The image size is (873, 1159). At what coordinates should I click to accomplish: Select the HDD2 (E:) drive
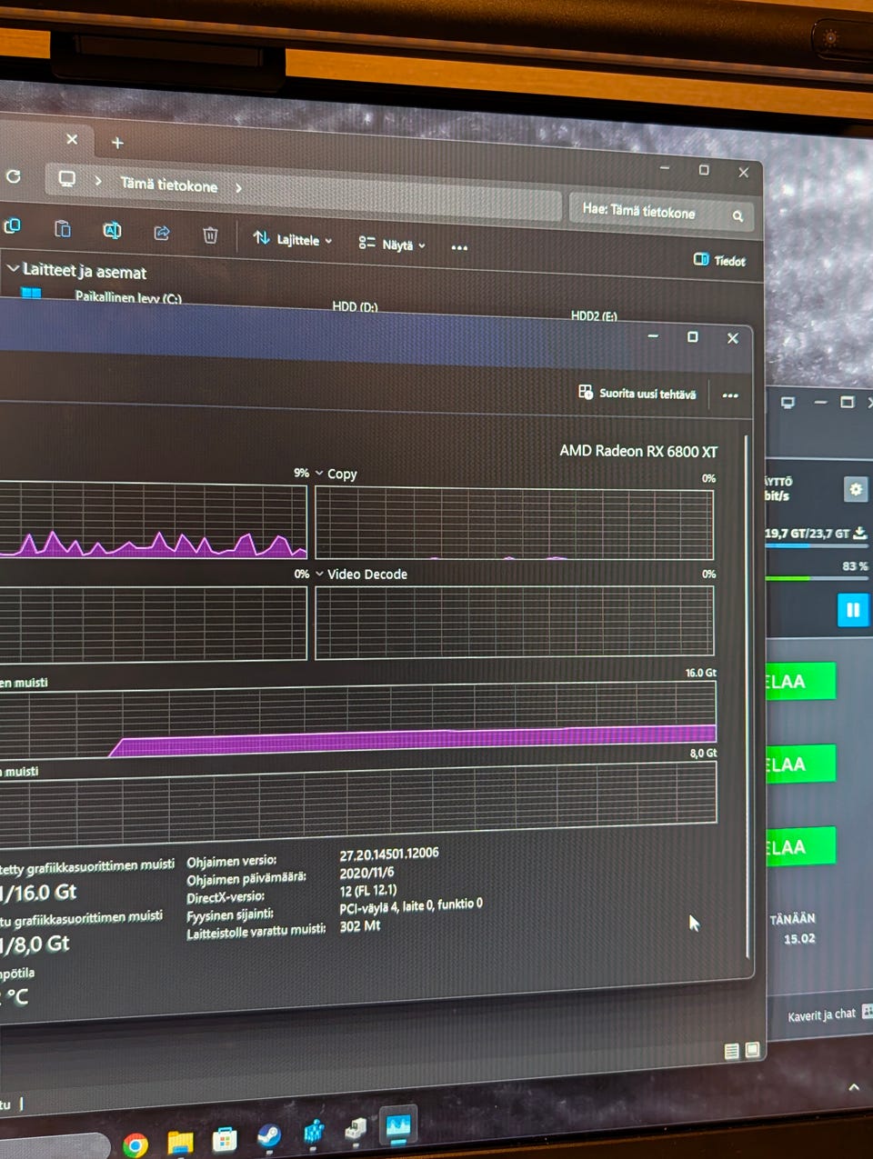[x=594, y=316]
